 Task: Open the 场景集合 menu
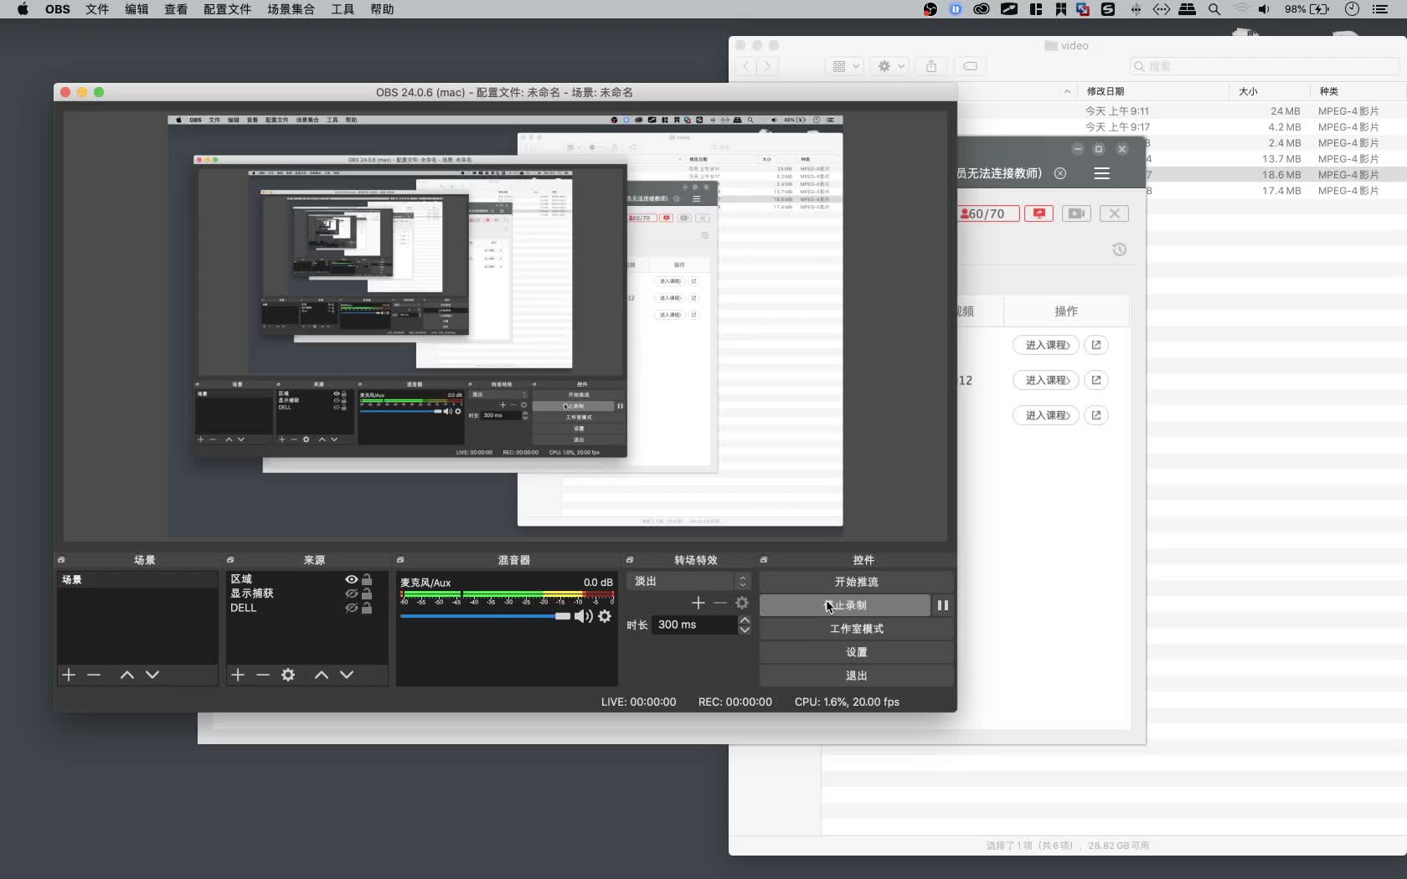tap(291, 9)
